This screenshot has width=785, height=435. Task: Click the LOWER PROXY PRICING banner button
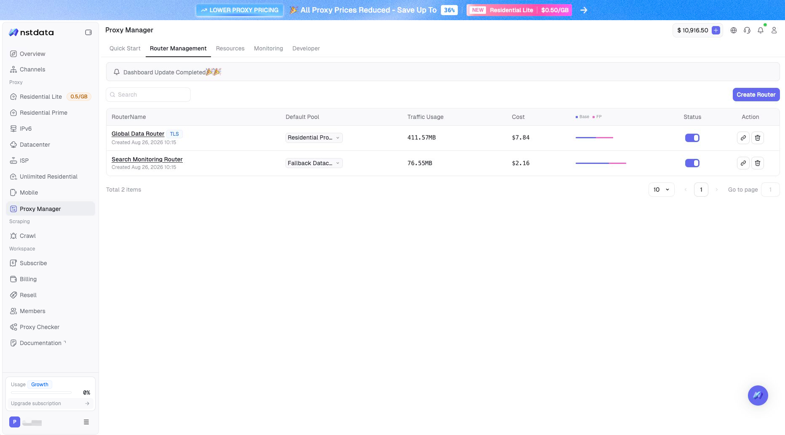[x=240, y=10]
